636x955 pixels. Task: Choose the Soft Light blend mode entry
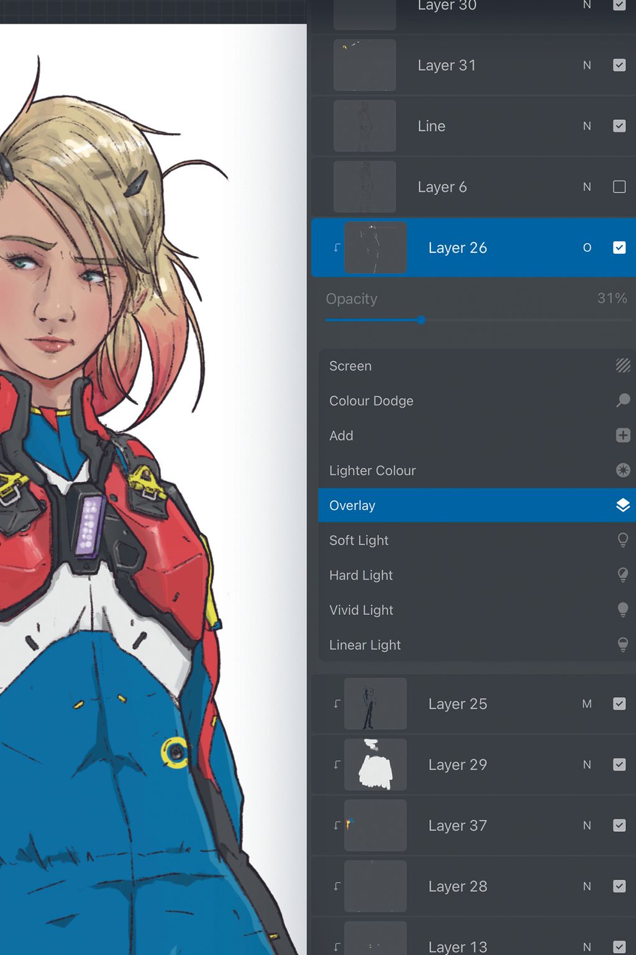pos(359,540)
